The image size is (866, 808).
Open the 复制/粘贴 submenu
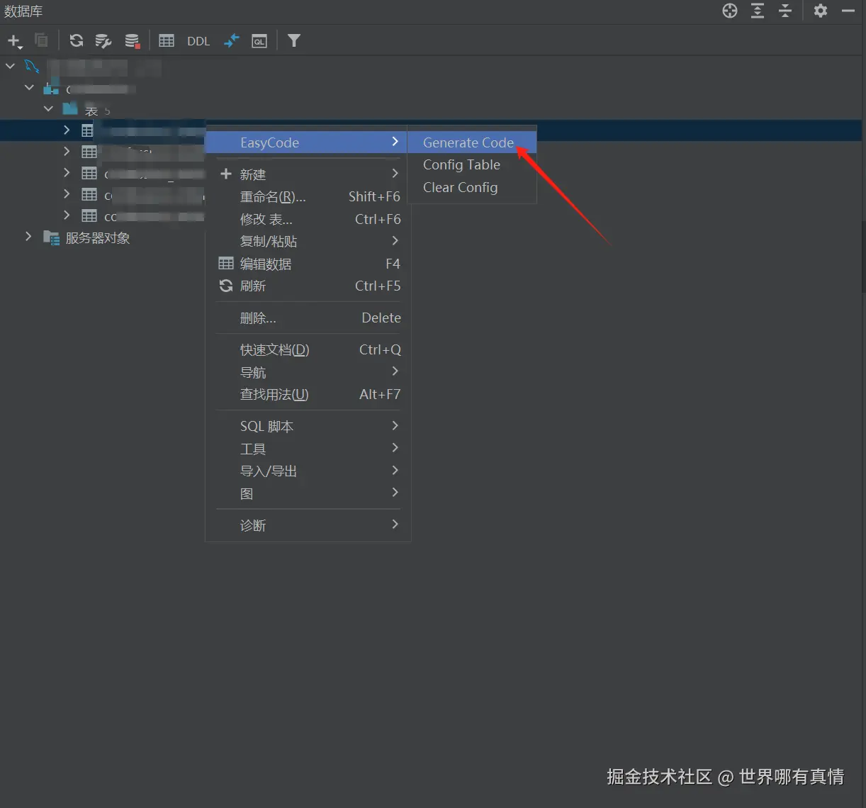(x=308, y=241)
